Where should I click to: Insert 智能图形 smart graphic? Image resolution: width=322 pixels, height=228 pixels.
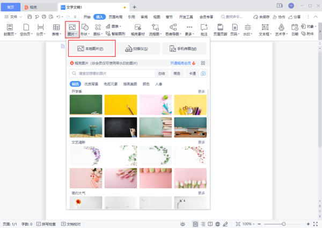(115, 34)
